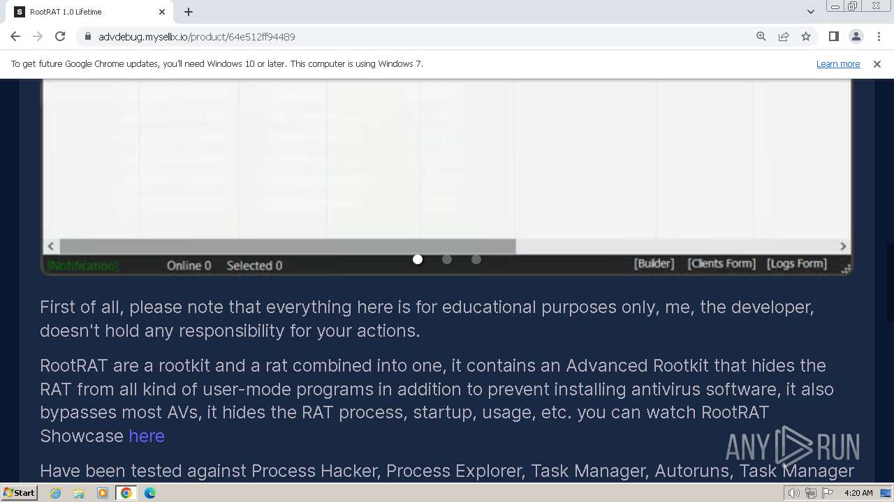The height and width of the screenshot is (502, 894).
Task: Open the zoom magnifier in address bar
Action: 761,36
